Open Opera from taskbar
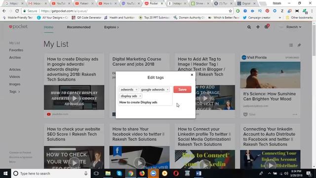The width and height of the screenshot is (316, 178). [176, 174]
